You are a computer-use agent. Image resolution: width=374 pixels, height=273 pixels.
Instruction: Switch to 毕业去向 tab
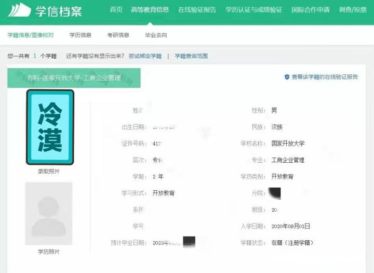(x=156, y=35)
